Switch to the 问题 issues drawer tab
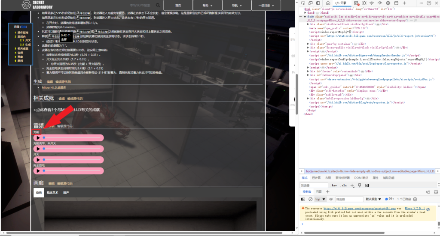 pos(318,192)
